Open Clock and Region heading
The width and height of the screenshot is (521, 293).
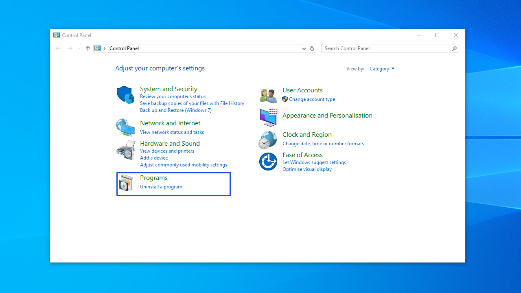click(307, 134)
